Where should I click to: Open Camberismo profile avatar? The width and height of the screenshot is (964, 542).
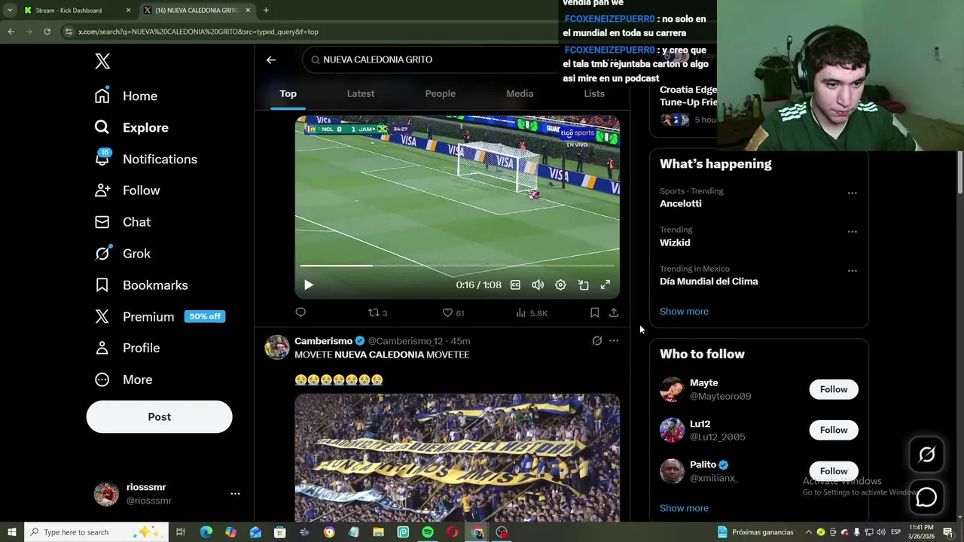(277, 347)
